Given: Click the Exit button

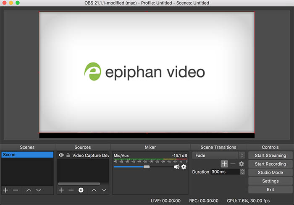Looking at the screenshot, I should (270, 189).
